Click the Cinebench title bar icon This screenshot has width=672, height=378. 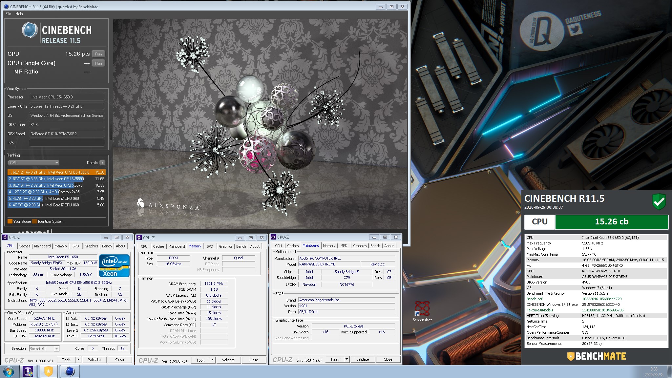coord(6,7)
